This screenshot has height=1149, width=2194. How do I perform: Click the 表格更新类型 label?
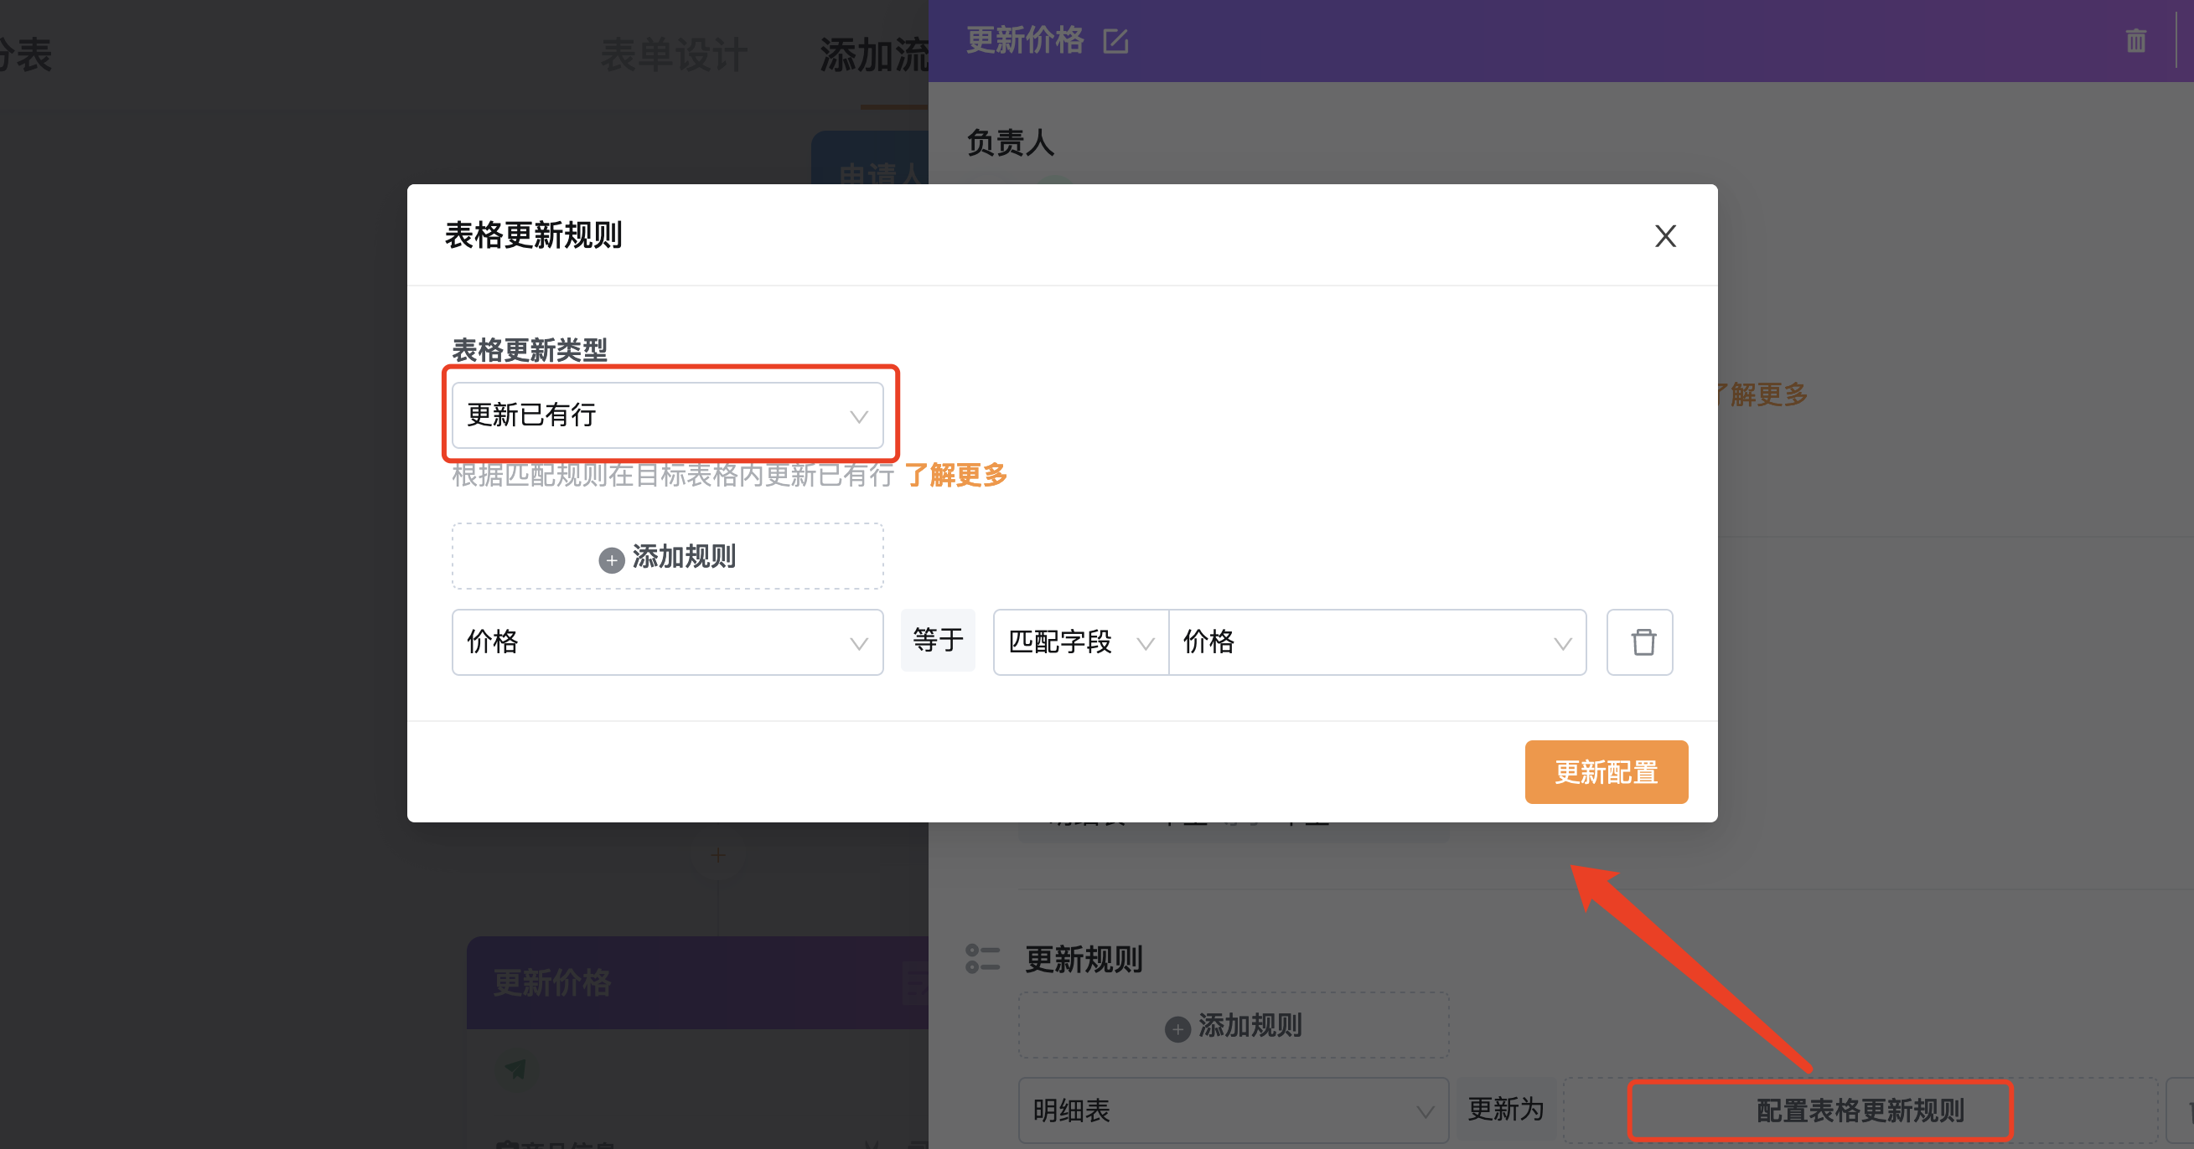[529, 350]
